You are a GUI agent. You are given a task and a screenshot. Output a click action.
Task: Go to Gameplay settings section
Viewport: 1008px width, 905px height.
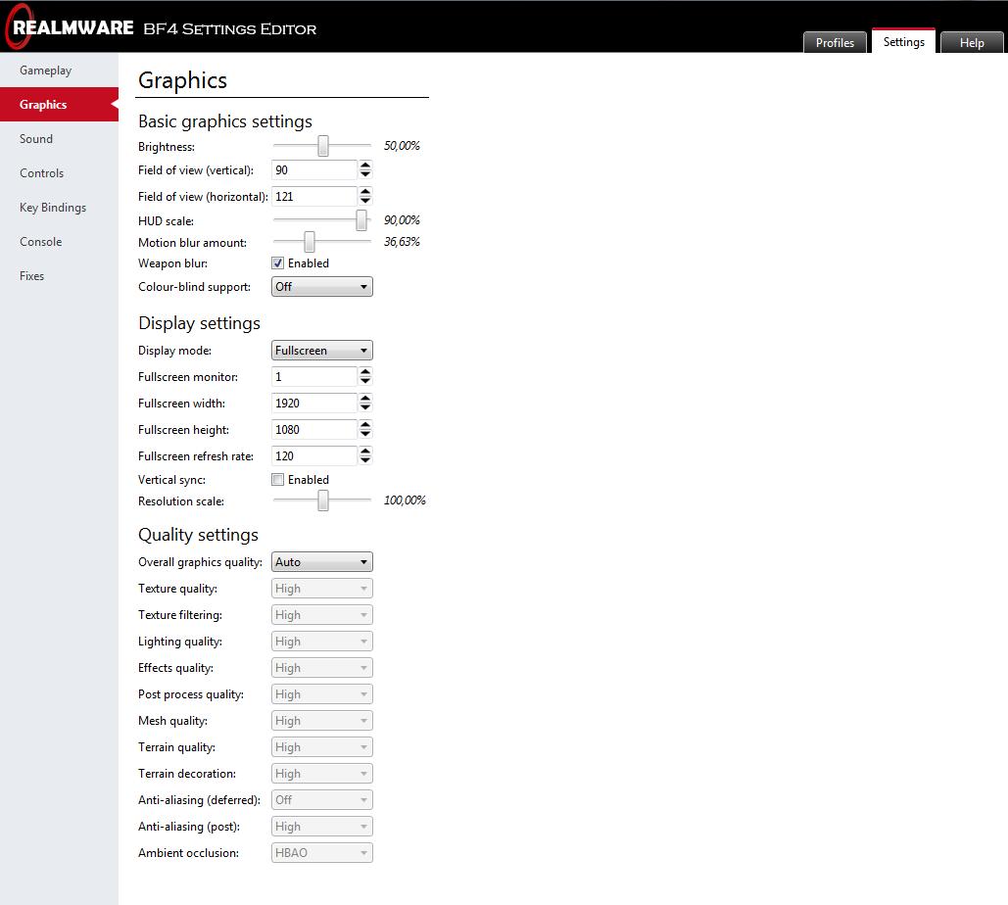tap(59, 71)
